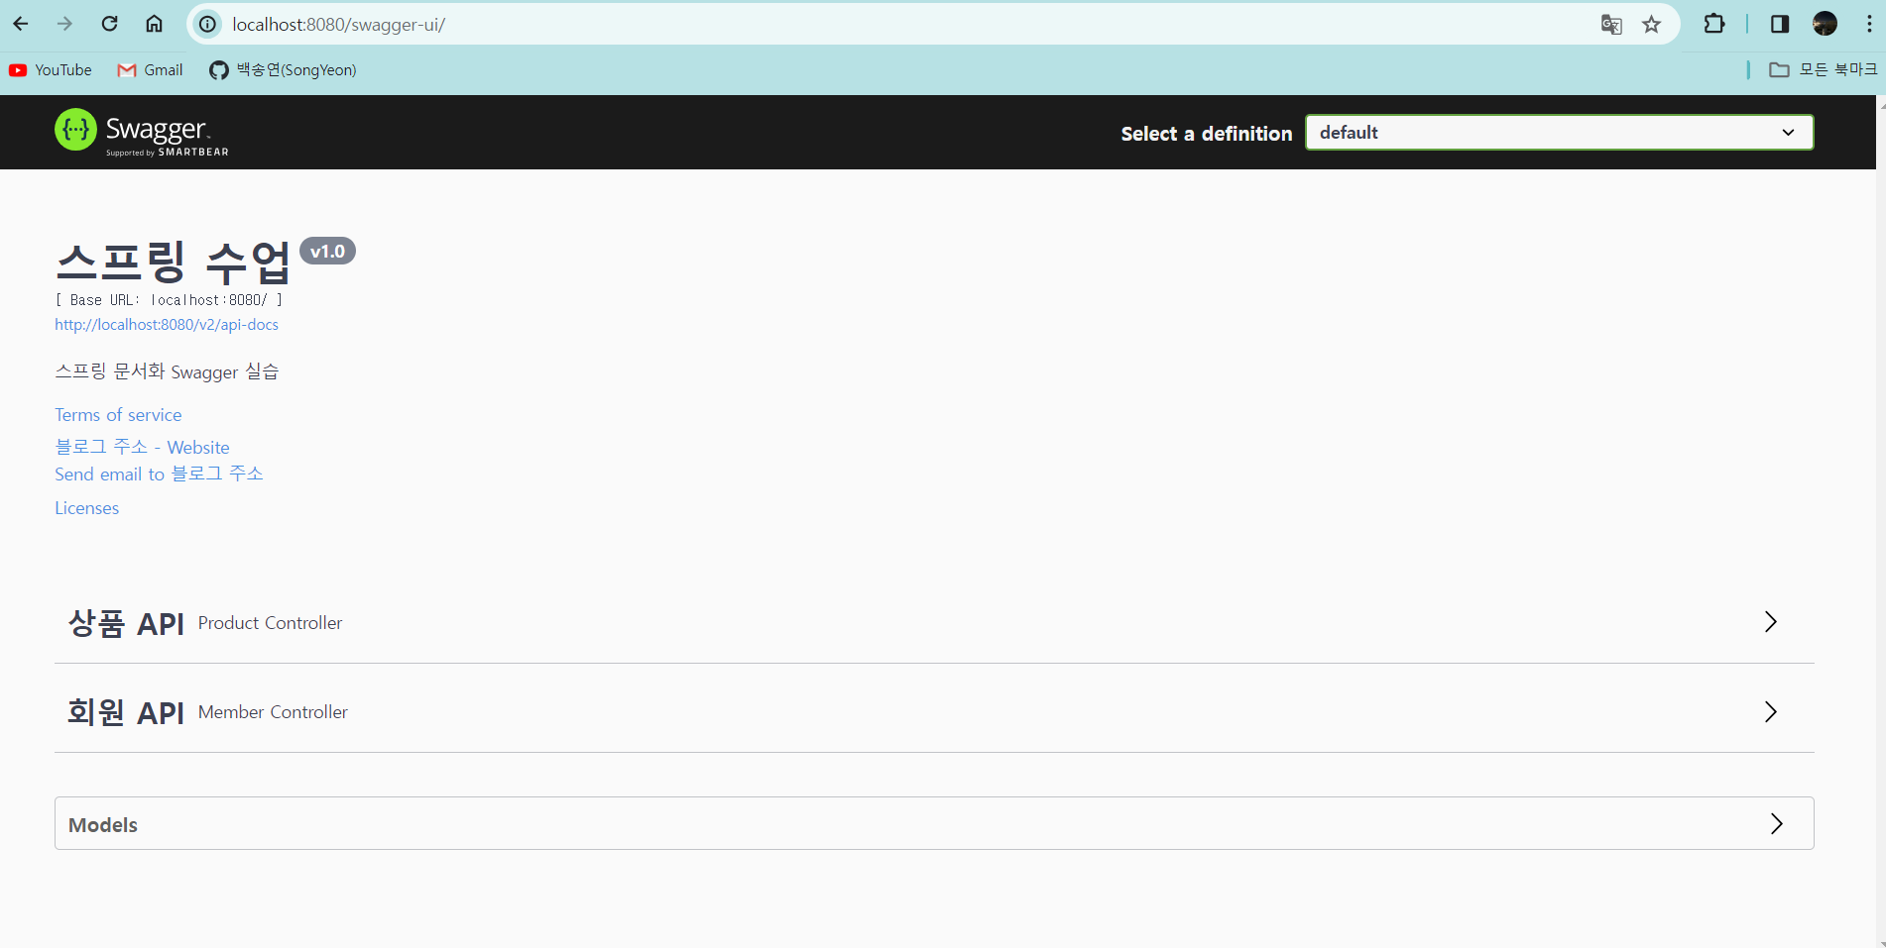Click the Select a definition label
Viewport: 1886px width, 948px height.
pyautogui.click(x=1207, y=134)
